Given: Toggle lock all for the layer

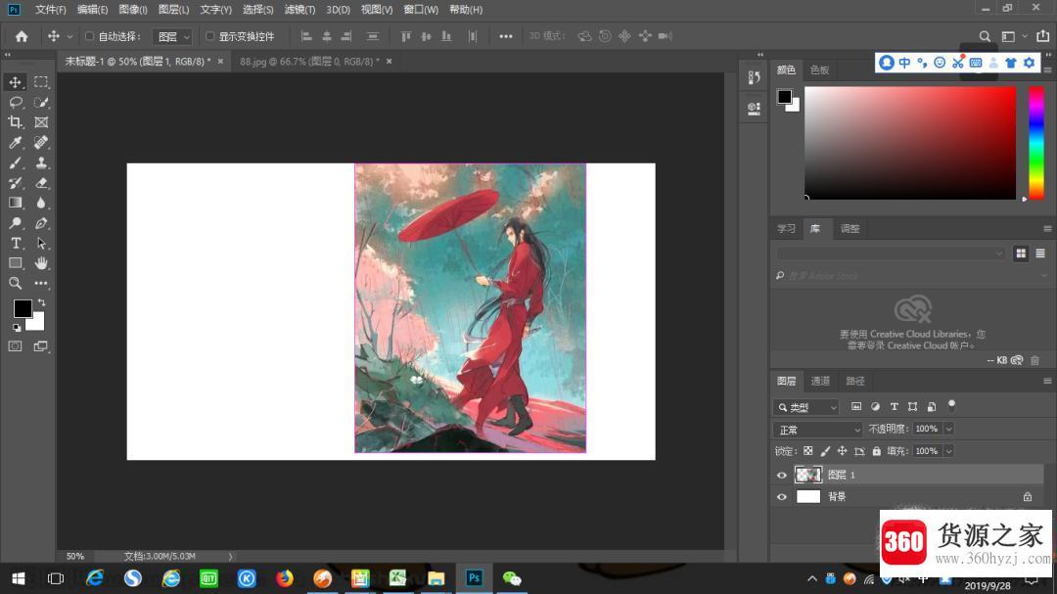Looking at the screenshot, I should pyautogui.click(x=876, y=451).
